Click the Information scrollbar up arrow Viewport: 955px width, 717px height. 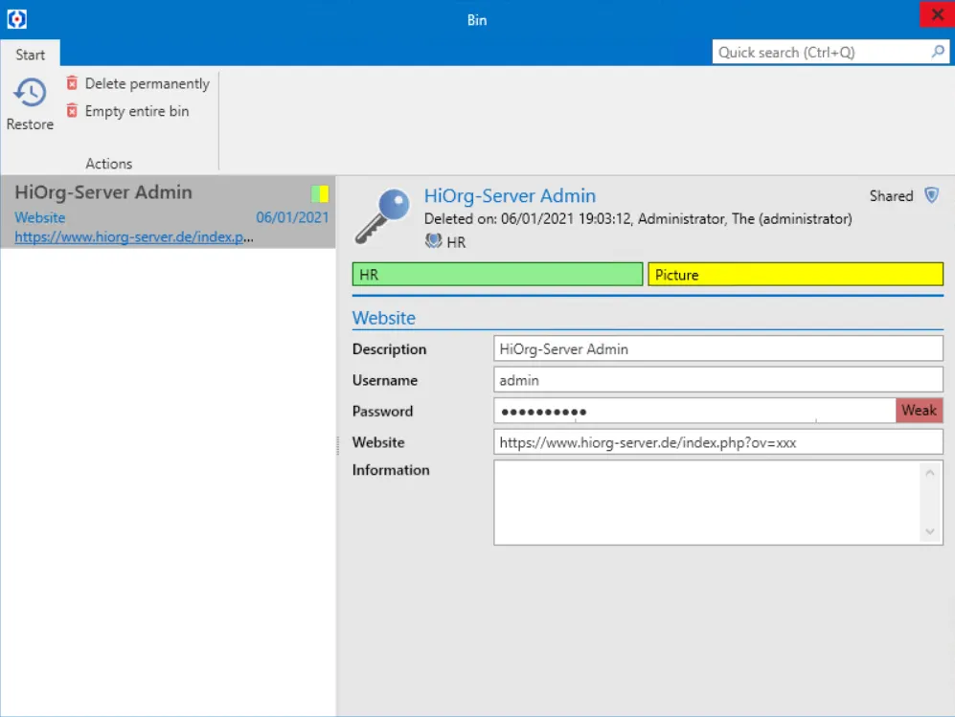929,473
